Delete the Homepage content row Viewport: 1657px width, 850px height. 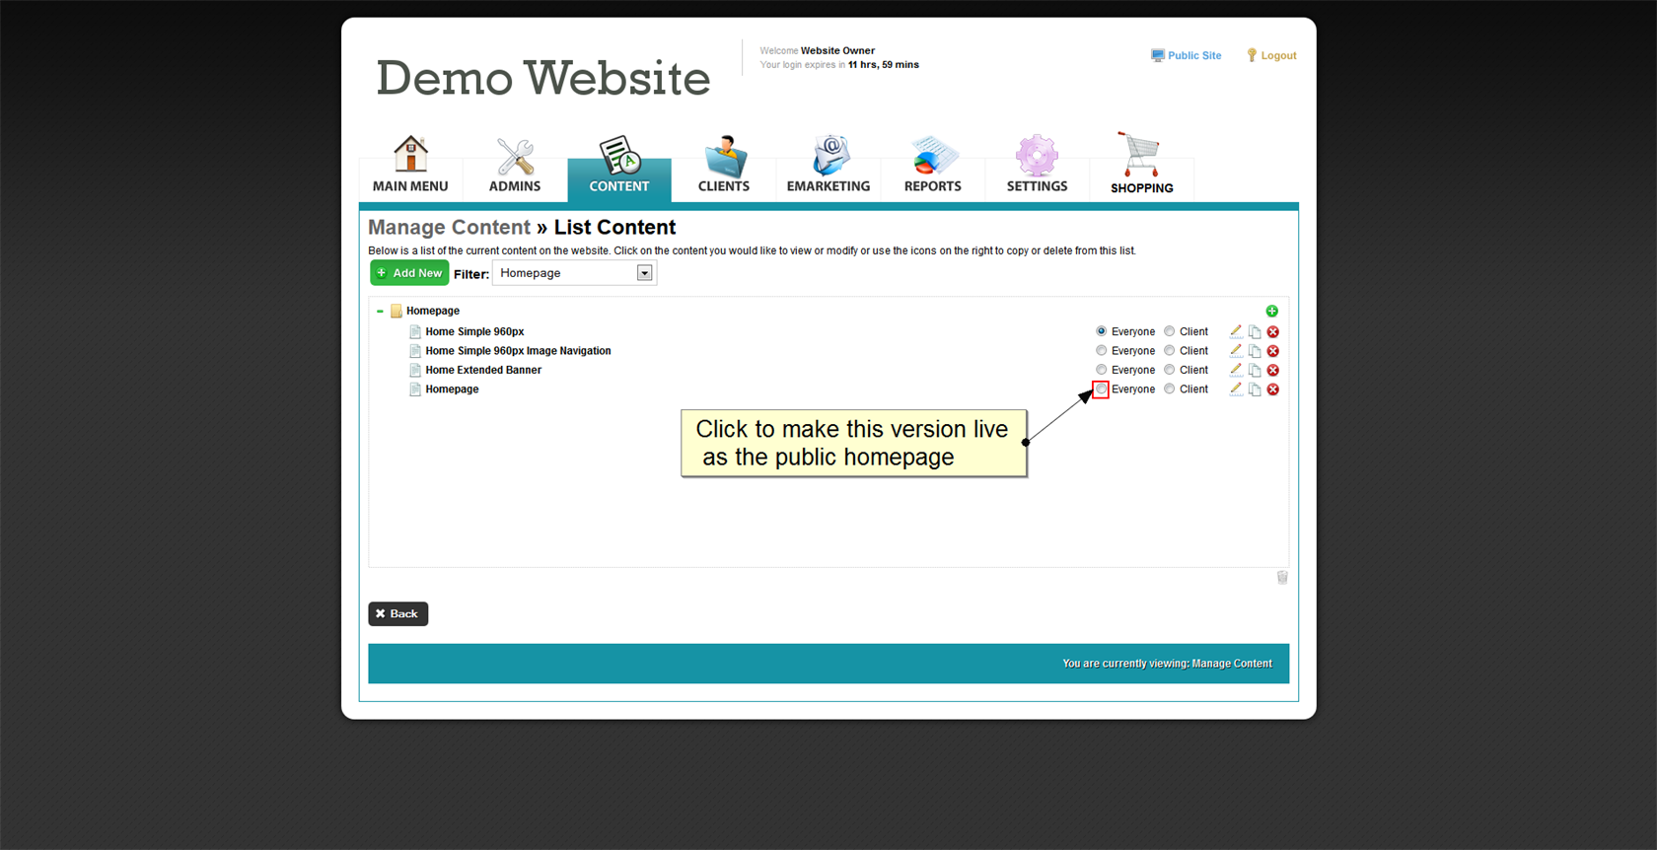tap(1273, 390)
